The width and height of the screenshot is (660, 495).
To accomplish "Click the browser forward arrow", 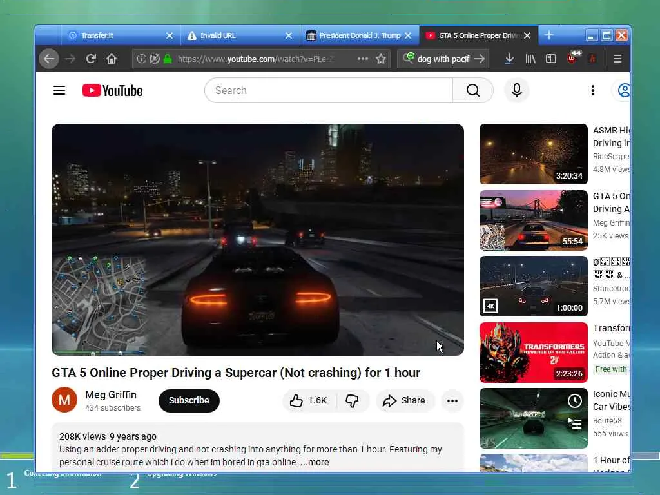I will (x=70, y=59).
